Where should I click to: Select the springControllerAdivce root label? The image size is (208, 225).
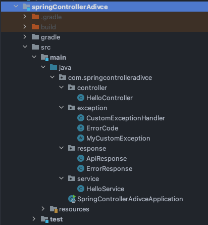(70, 7)
